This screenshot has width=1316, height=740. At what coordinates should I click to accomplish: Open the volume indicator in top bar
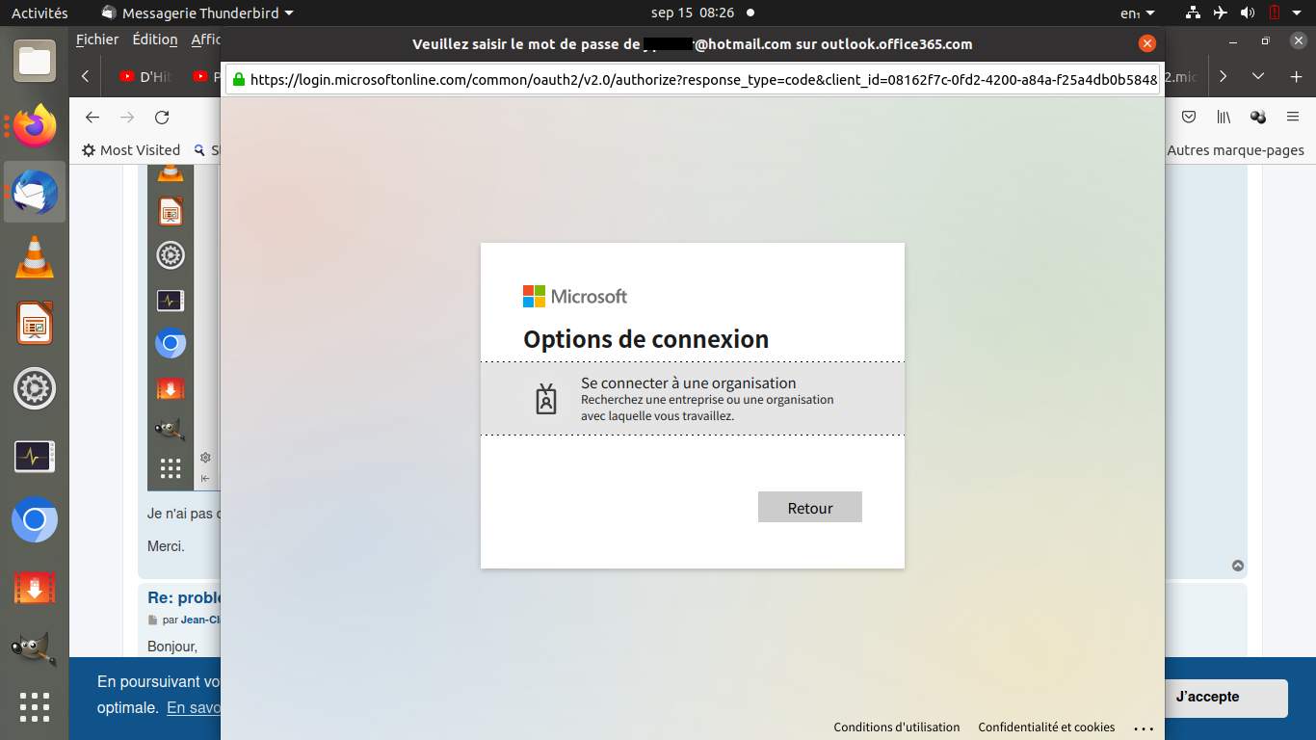click(1248, 13)
